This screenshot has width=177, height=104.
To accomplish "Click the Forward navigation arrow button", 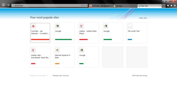I will pyautogui.click(x=8, y=5).
